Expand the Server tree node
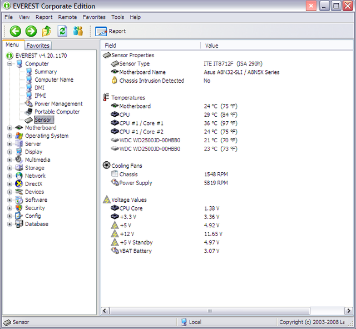 coord(10,144)
